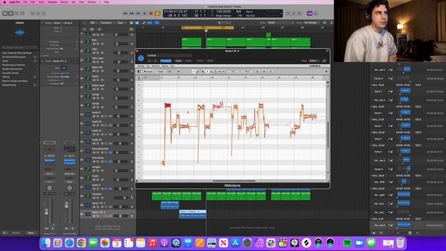Open the Snap Smart dropdown

281,23
